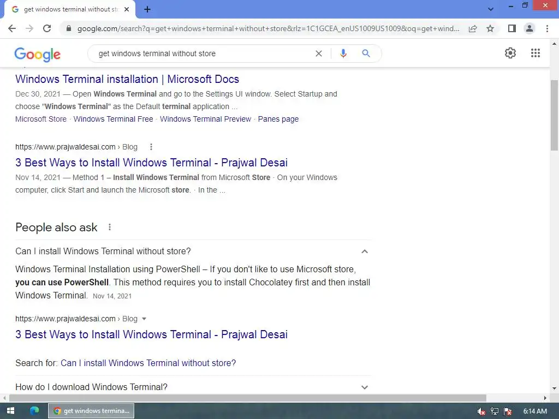
Task: Open the Panes page sitelink
Action: click(278, 119)
